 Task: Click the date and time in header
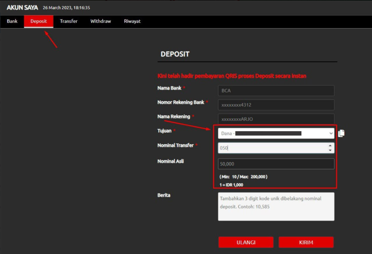point(66,8)
